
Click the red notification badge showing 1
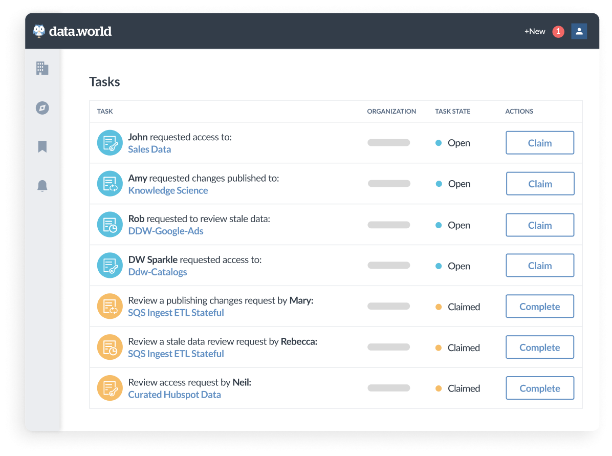558,31
